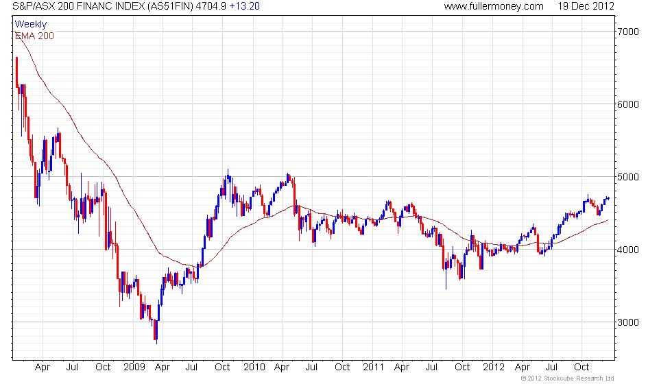
Task: Click the 7000 y-axis label
Action: [x=628, y=32]
